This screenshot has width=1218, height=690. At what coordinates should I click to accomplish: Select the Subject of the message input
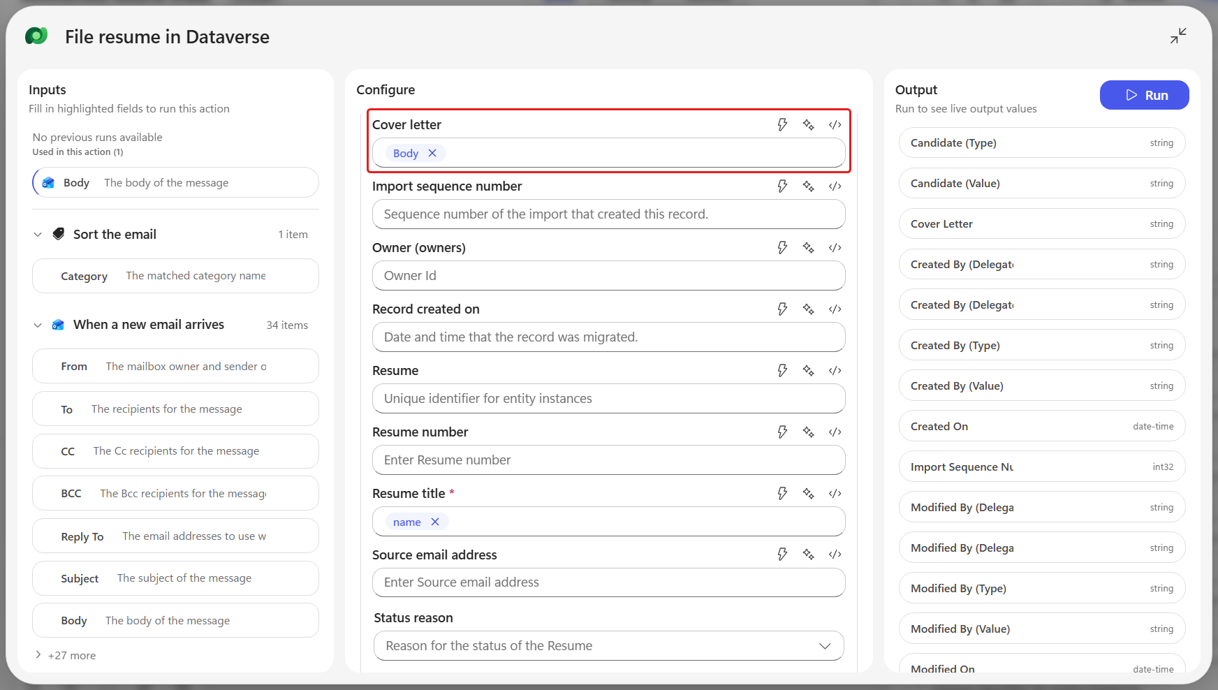tap(175, 578)
